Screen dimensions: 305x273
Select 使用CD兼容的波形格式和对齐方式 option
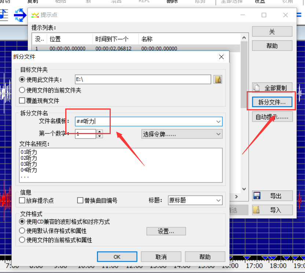(22, 221)
